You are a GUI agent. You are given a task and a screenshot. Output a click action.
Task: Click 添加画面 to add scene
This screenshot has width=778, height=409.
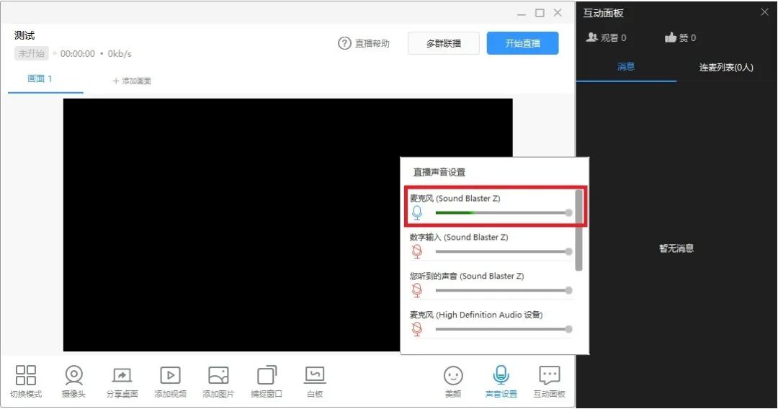(x=132, y=81)
